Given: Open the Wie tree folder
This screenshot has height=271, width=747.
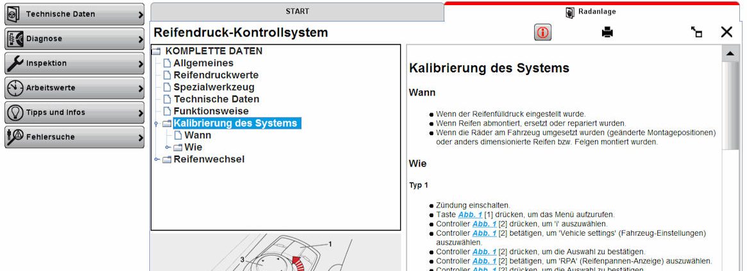Looking at the screenshot, I should point(194,147).
